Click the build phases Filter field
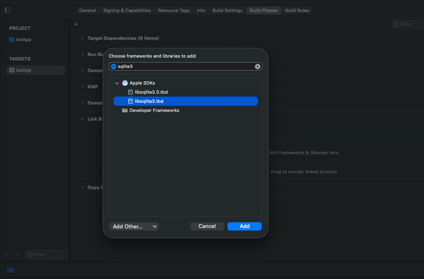The image size is (424, 279). click(x=407, y=24)
